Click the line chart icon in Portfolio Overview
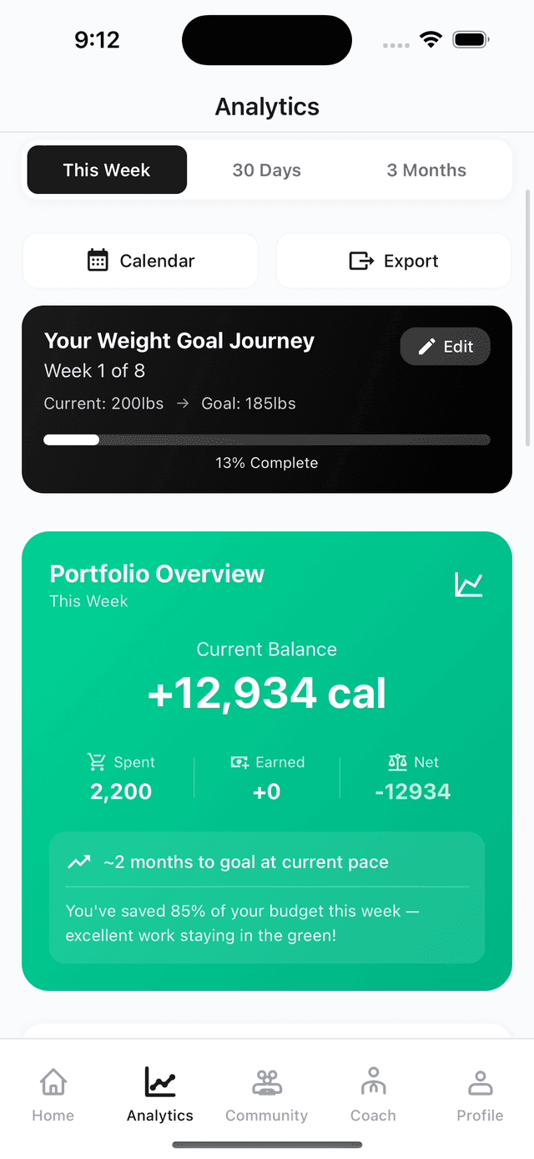 pos(469,585)
